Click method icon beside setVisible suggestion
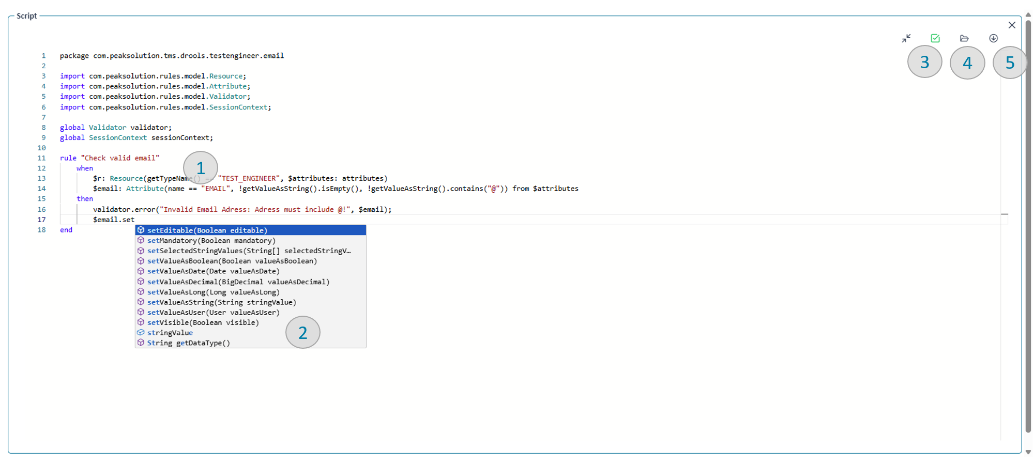 141,322
